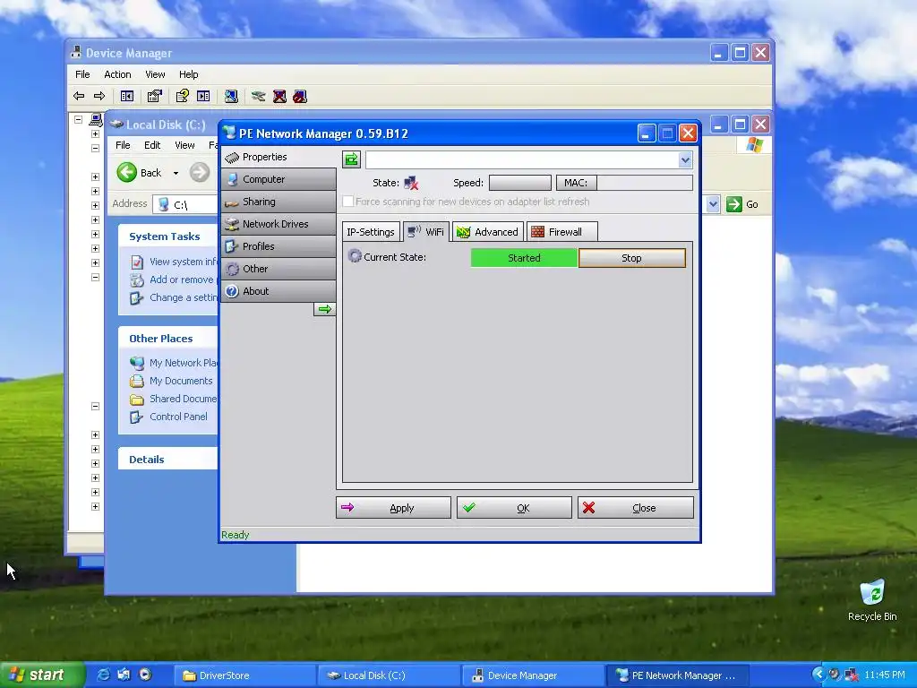This screenshot has width=917, height=688.
Task: Select the WiFi tab
Action: coord(426,232)
